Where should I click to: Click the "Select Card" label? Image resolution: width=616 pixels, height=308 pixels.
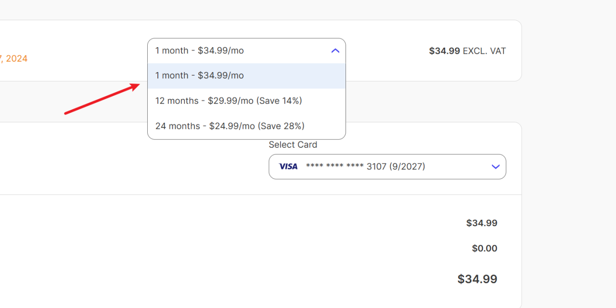pos(293,145)
